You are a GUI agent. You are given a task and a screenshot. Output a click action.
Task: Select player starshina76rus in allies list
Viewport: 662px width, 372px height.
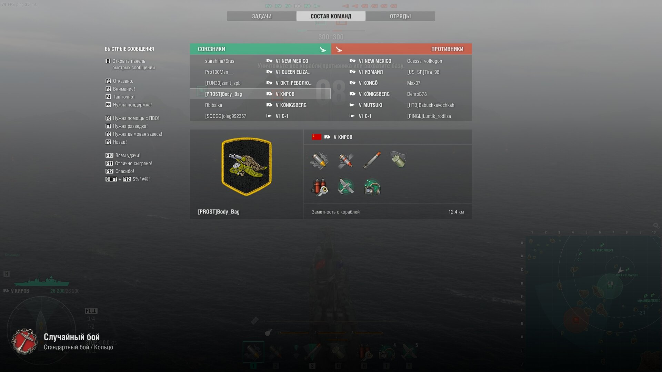point(260,61)
